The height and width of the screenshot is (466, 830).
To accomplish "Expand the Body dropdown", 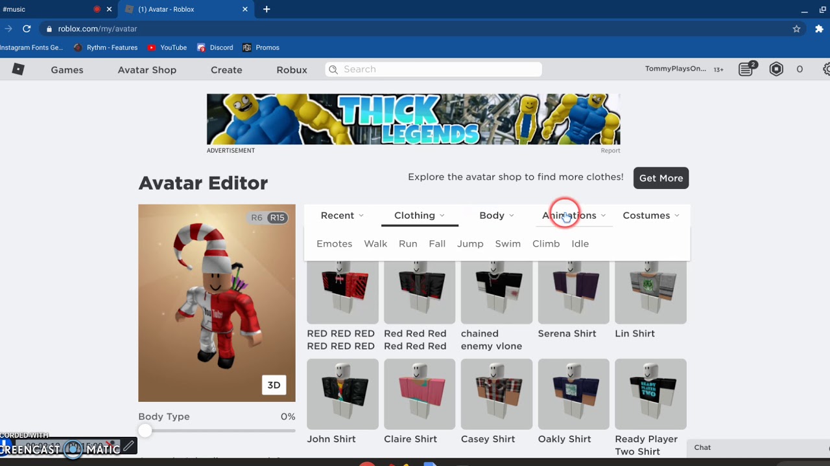I will pyautogui.click(x=497, y=216).
